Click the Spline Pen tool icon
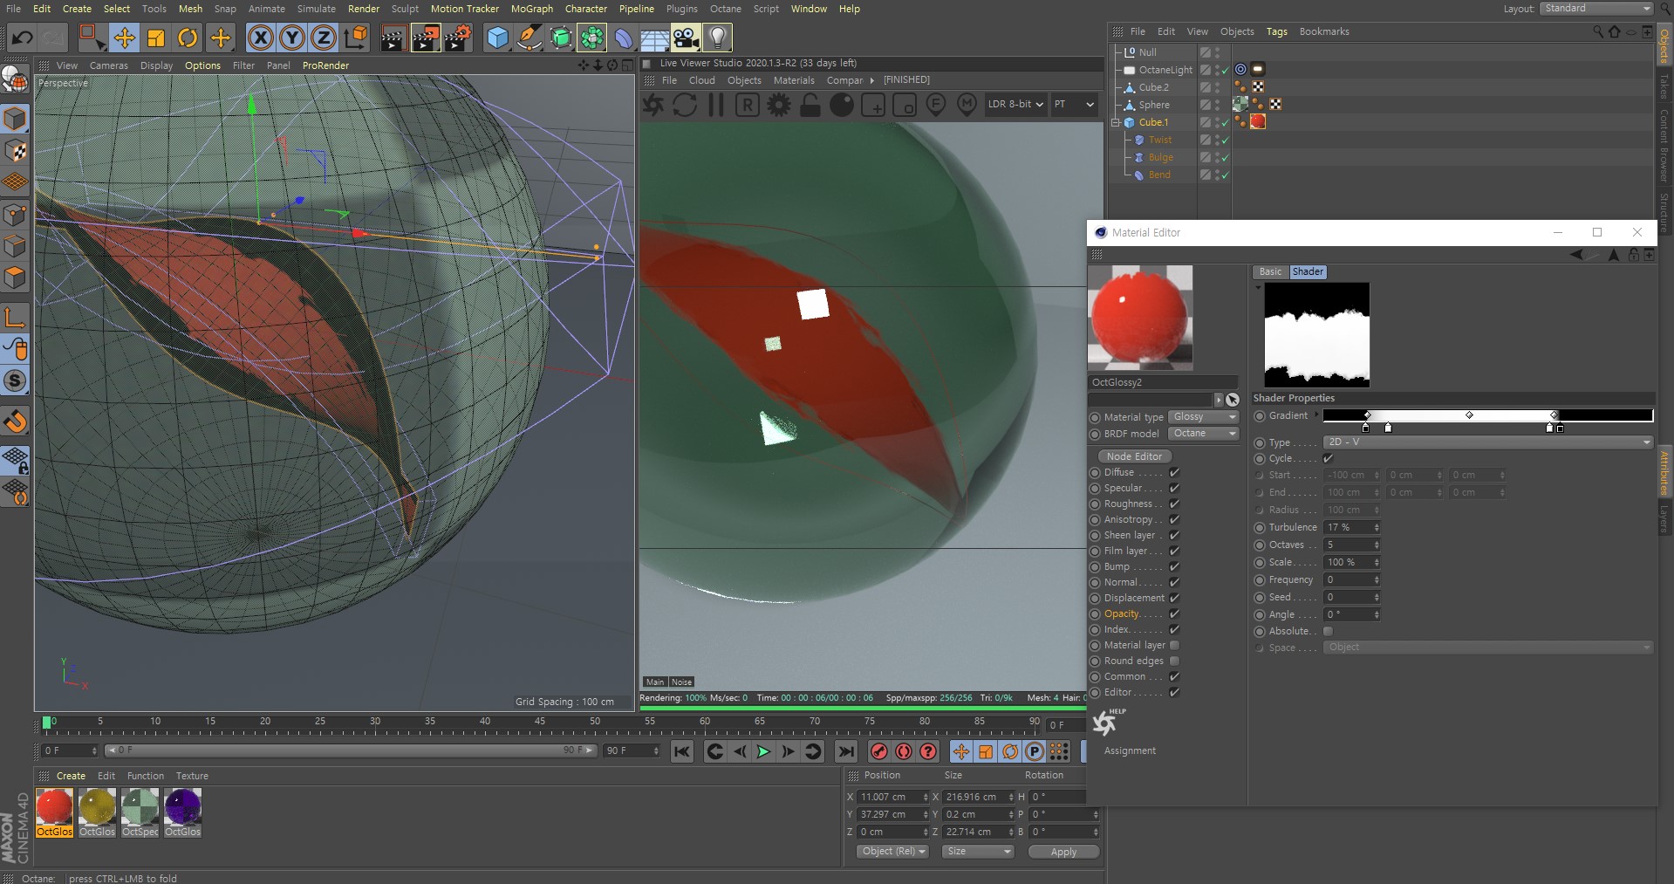 pyautogui.click(x=529, y=38)
